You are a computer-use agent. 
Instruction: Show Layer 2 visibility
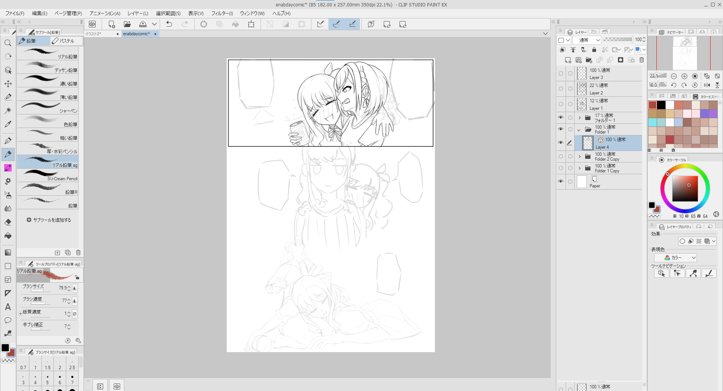(x=561, y=89)
